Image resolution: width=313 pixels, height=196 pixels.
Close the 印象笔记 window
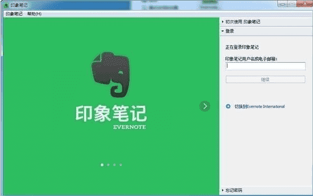(x=305, y=4)
